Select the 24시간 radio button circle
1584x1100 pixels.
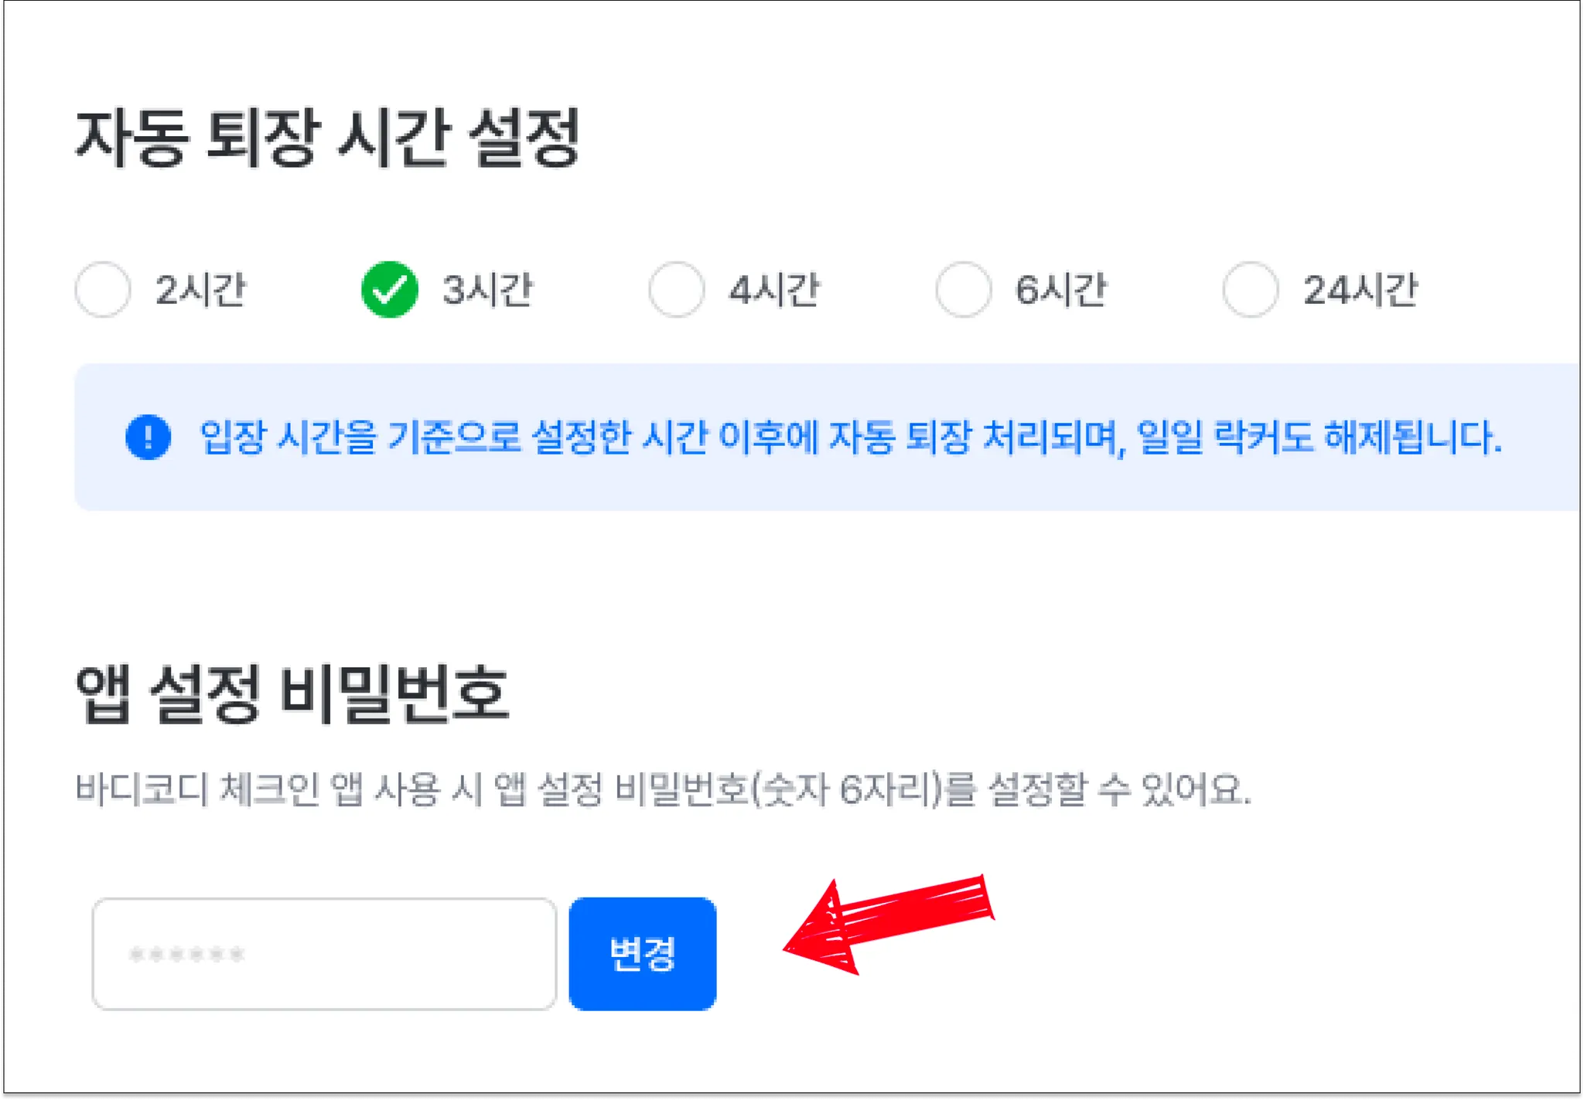[1251, 290]
